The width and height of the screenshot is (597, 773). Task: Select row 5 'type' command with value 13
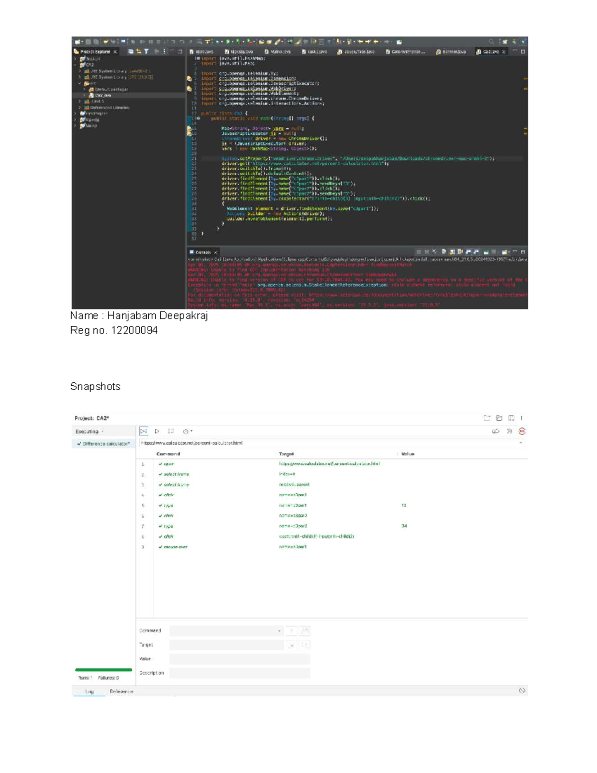[332, 505]
